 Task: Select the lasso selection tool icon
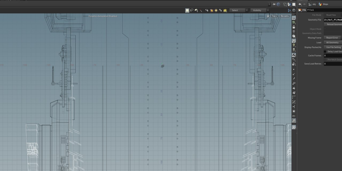(192, 10)
